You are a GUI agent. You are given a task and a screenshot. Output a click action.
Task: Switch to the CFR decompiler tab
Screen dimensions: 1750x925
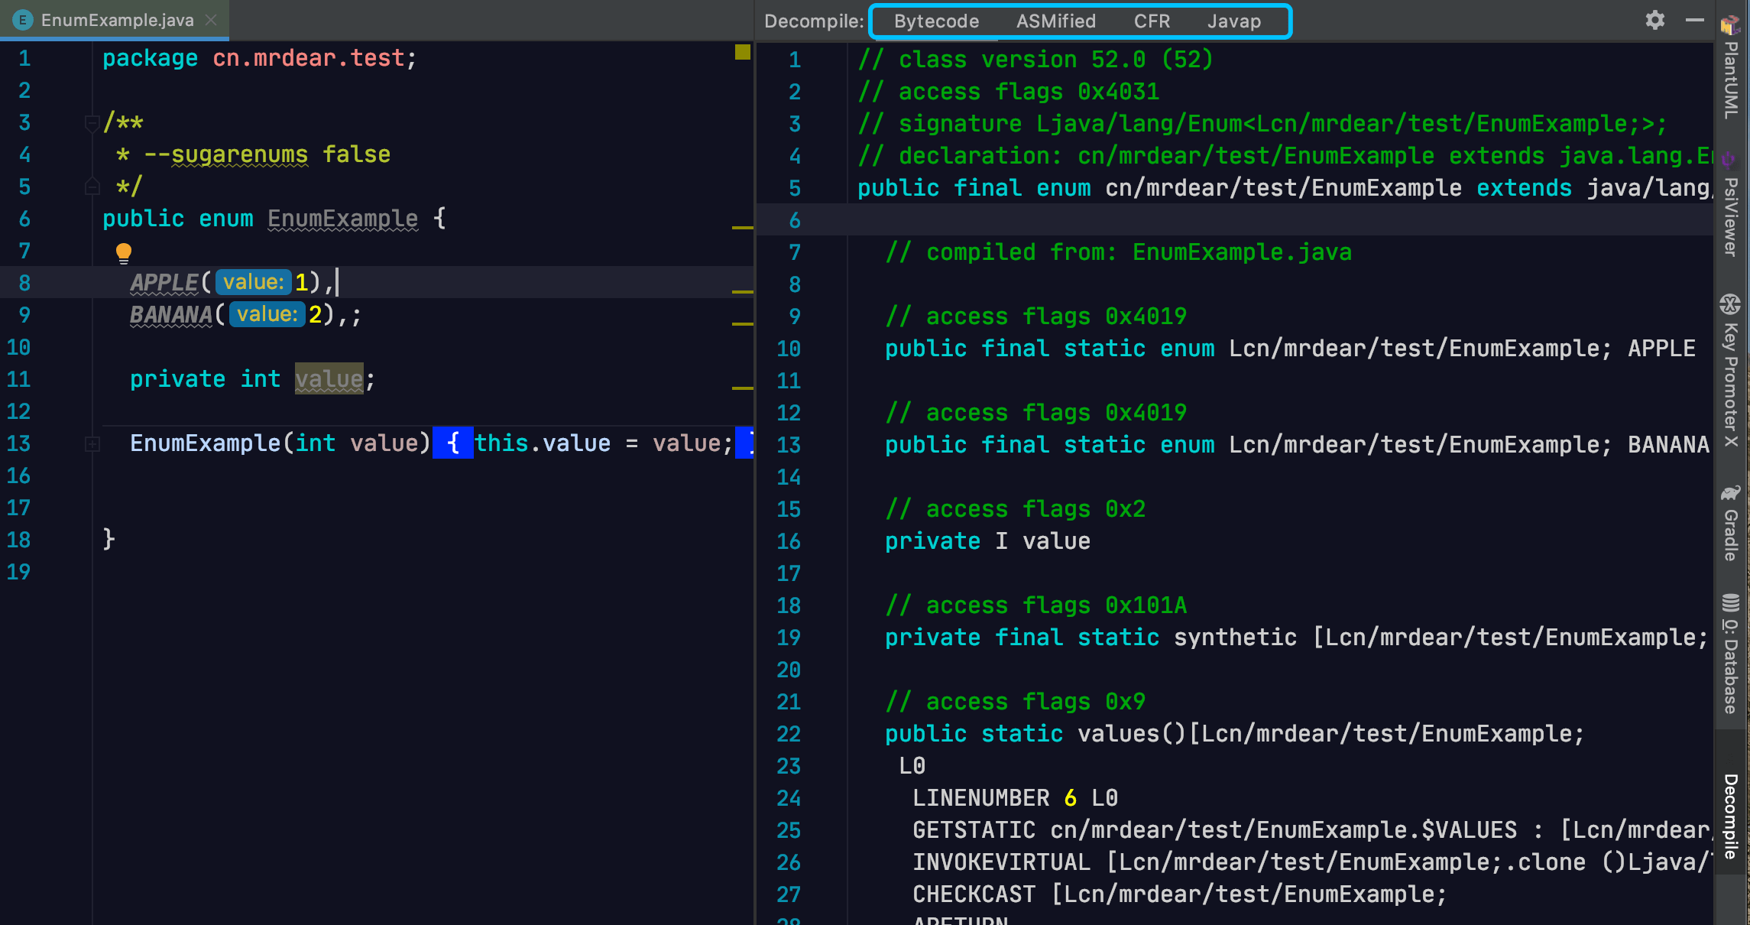click(x=1151, y=21)
